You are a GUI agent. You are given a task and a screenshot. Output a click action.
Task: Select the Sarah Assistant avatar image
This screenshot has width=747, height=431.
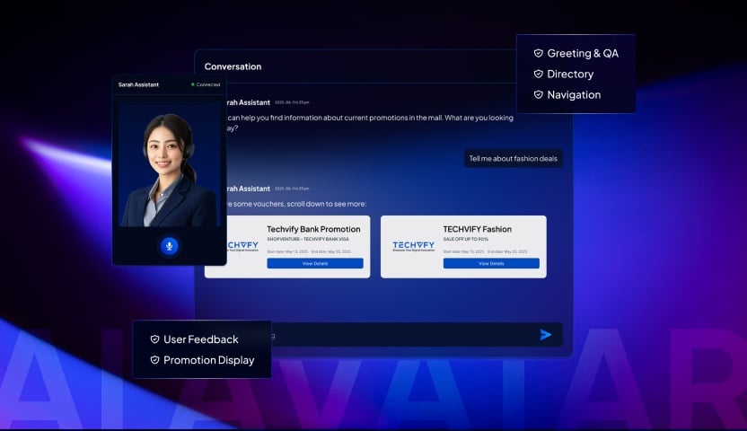coord(169,165)
